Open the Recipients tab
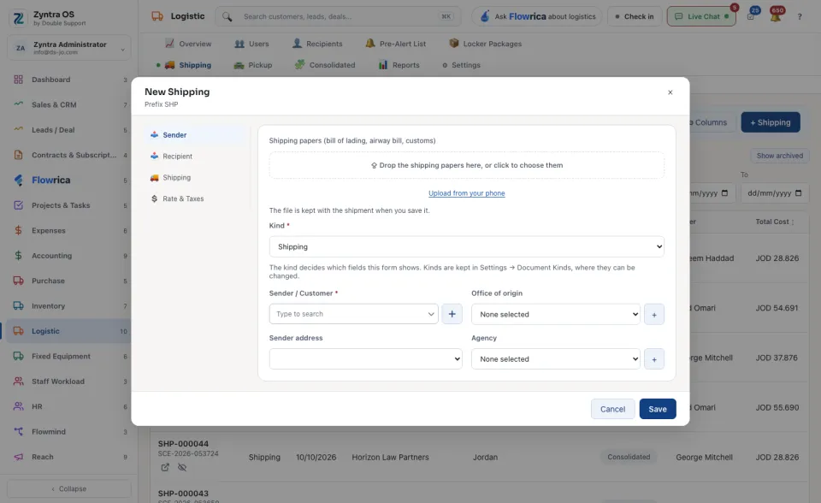Screen dimensions: 821x503 tap(316, 44)
